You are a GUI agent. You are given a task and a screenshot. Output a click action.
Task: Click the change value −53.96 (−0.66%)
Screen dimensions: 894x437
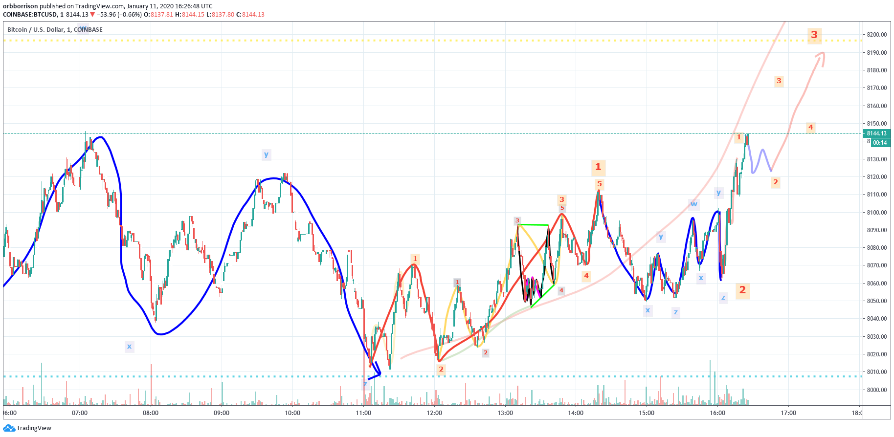click(119, 15)
